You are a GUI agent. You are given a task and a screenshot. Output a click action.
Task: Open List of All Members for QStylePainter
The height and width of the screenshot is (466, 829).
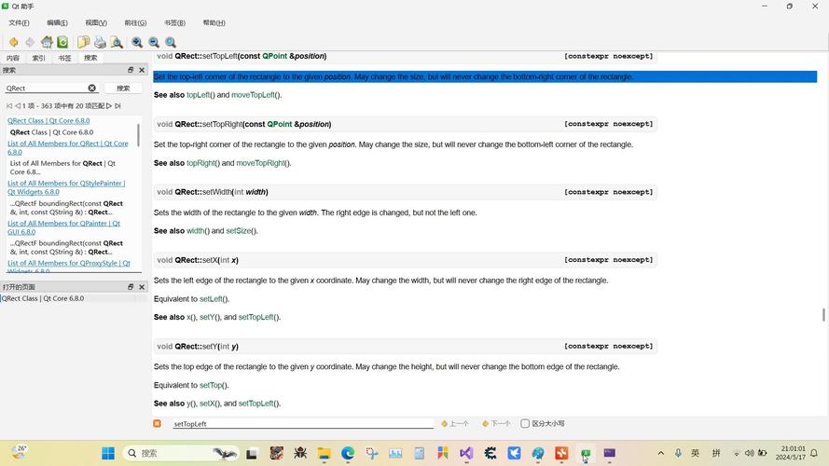point(66,187)
